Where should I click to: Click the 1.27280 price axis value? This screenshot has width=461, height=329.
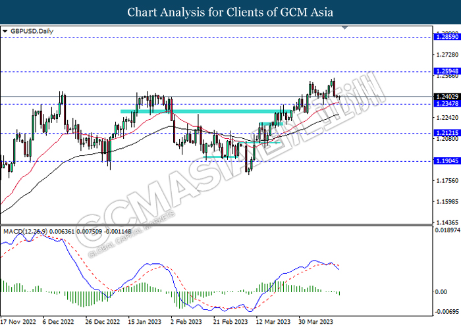[x=447, y=55]
